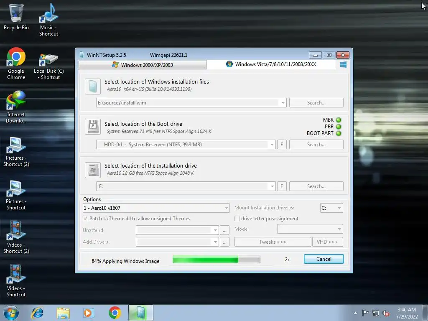The image size is (428, 321).
Task: Open the Music Shortcut desktop icon
Action: pos(48,19)
